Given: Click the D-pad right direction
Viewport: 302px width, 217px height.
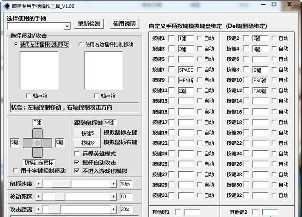Looking at the screenshot, I should tap(47, 143).
